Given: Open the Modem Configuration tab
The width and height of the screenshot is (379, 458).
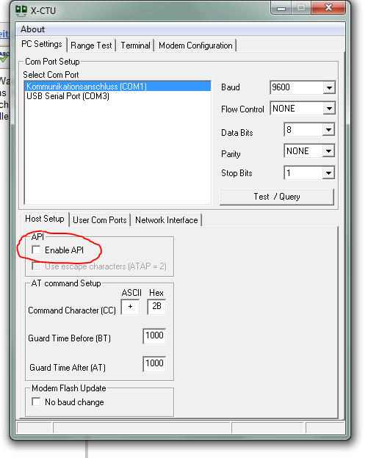Looking at the screenshot, I should click(195, 46).
